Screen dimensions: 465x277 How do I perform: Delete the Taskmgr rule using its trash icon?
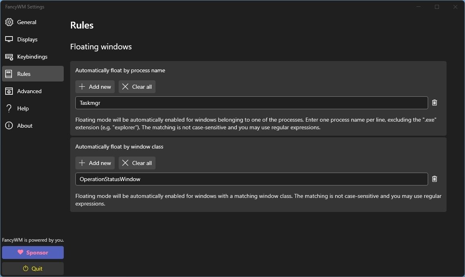[435, 102]
